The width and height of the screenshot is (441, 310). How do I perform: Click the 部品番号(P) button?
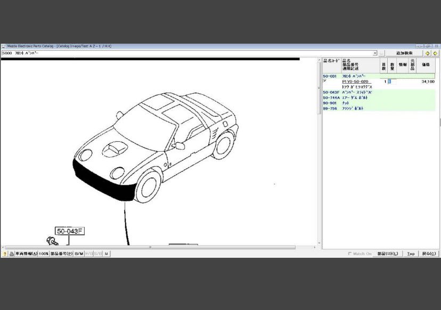pyautogui.click(x=61, y=254)
